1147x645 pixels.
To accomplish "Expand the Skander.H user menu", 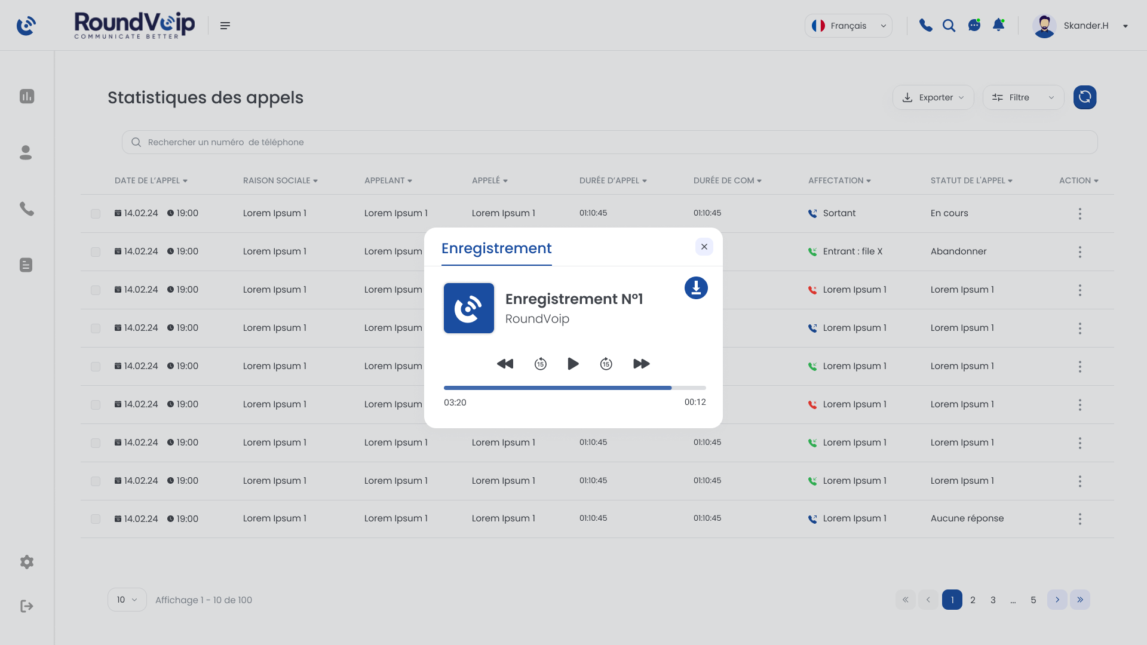I will [1125, 26].
